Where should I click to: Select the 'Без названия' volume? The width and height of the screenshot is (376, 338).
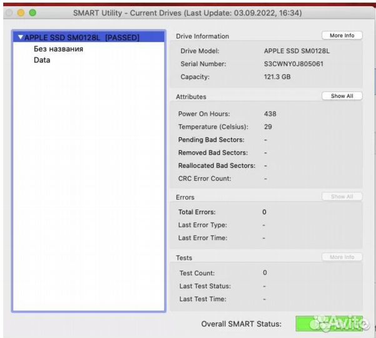click(x=58, y=49)
